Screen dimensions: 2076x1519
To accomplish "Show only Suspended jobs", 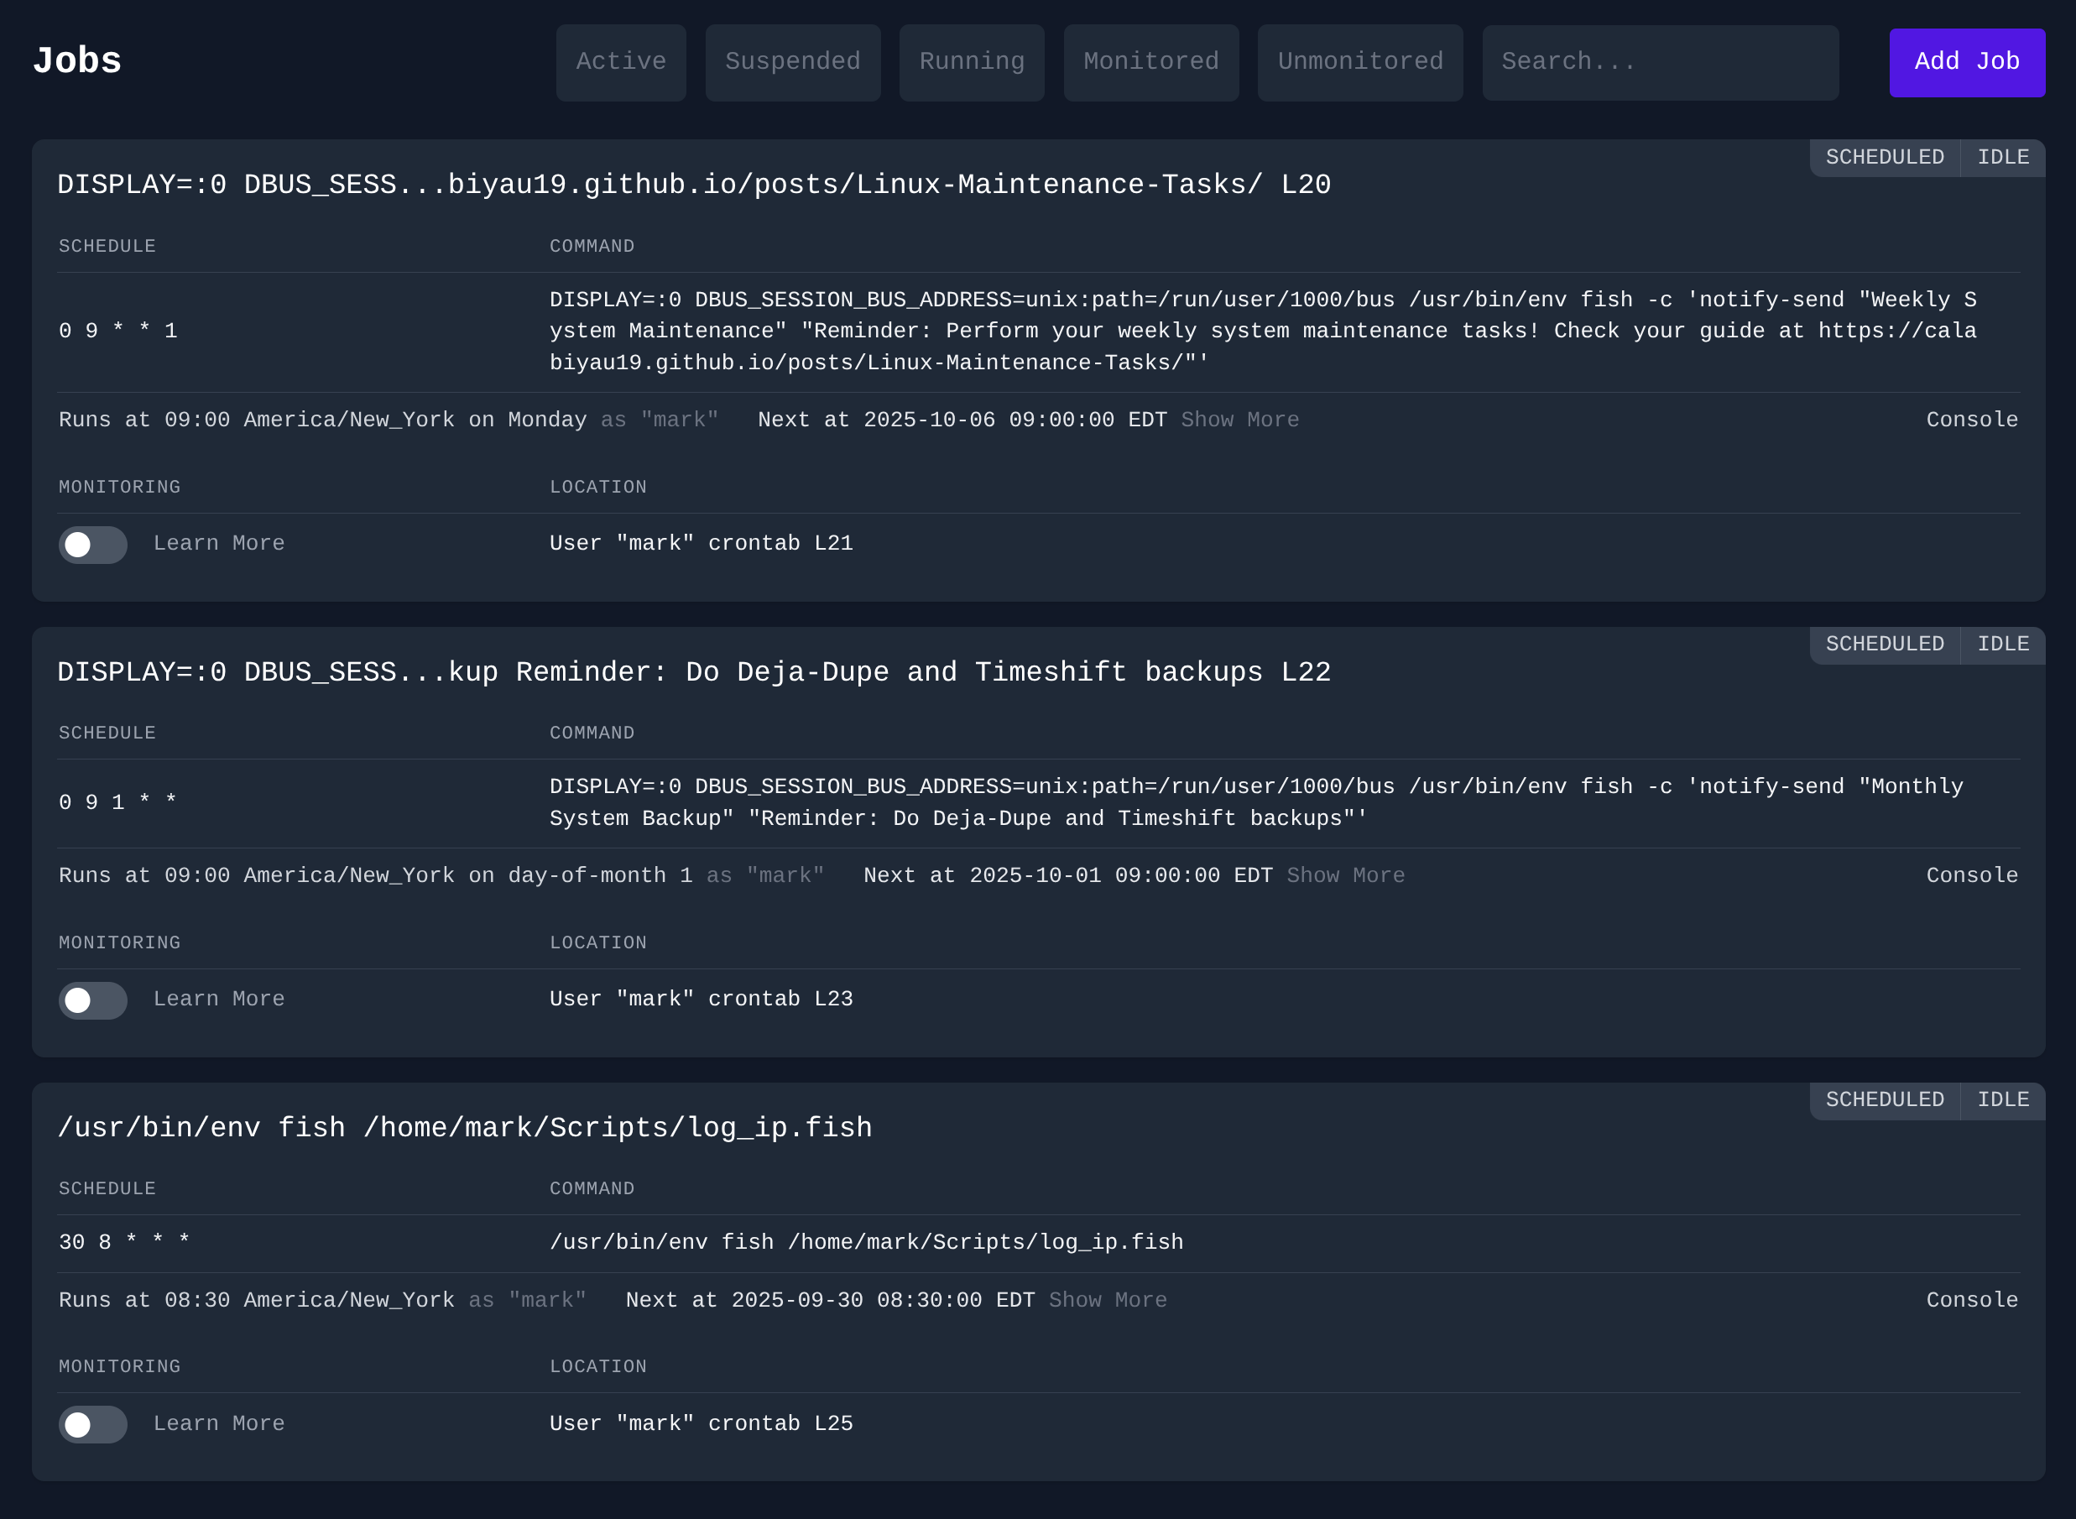I will [x=792, y=61].
